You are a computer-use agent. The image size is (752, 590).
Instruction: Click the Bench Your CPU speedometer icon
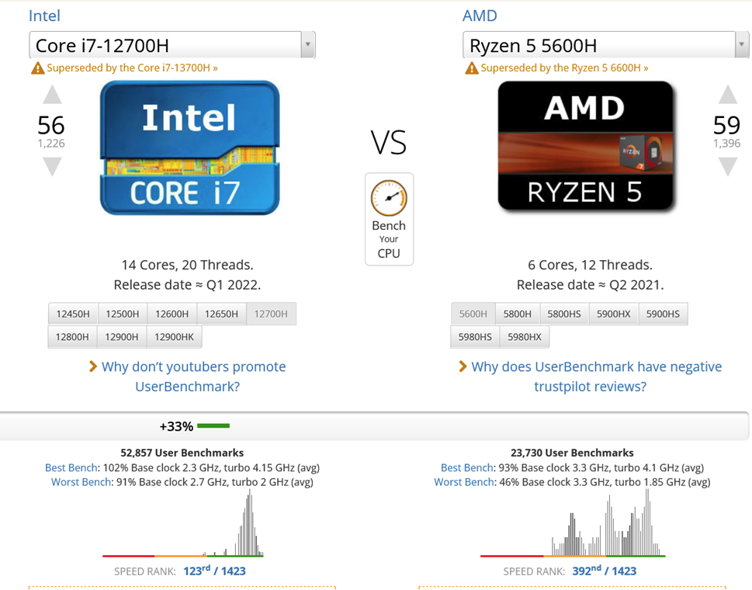coord(389,198)
